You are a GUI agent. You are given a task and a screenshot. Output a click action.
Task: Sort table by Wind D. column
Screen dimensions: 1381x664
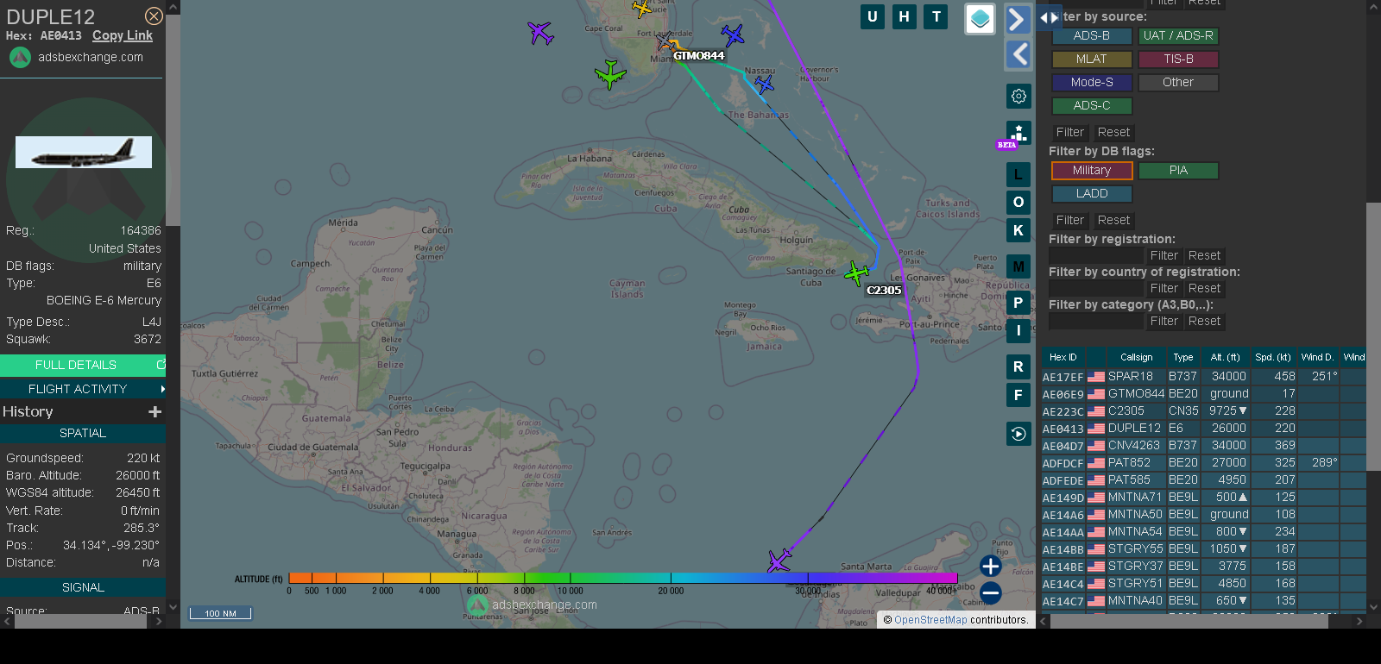[x=1318, y=357]
